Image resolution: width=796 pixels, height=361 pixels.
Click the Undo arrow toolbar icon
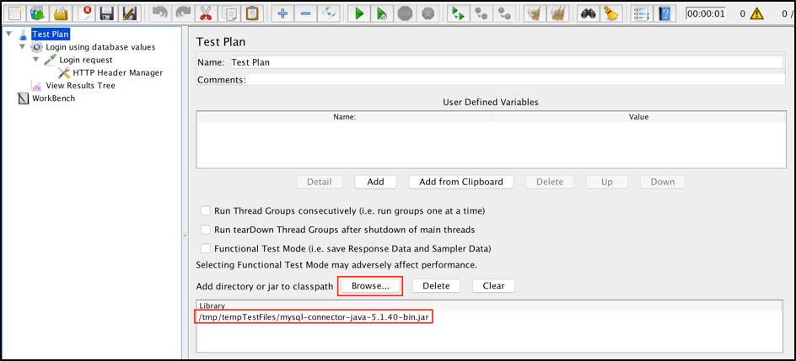159,13
